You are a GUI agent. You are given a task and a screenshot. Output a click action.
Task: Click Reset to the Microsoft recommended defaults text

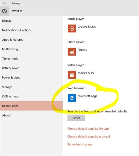point(97,111)
